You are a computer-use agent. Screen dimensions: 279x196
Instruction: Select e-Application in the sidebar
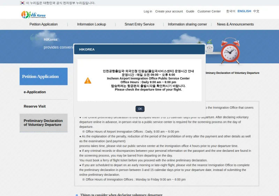coord(44,92)
